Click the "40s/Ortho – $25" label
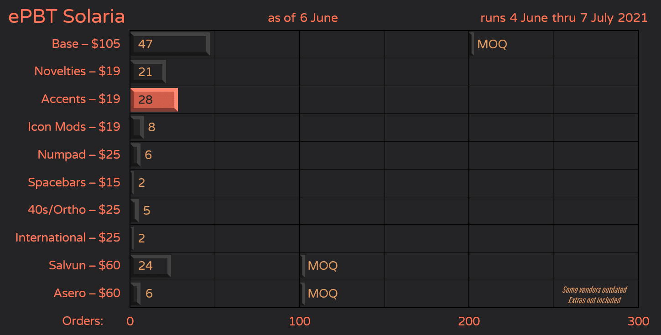This screenshot has width=661, height=335. tap(74, 210)
